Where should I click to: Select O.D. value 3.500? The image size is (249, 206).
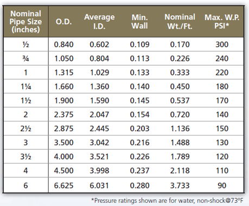(x=64, y=143)
